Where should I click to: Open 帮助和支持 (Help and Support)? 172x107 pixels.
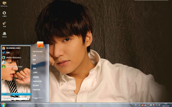pos(37,90)
